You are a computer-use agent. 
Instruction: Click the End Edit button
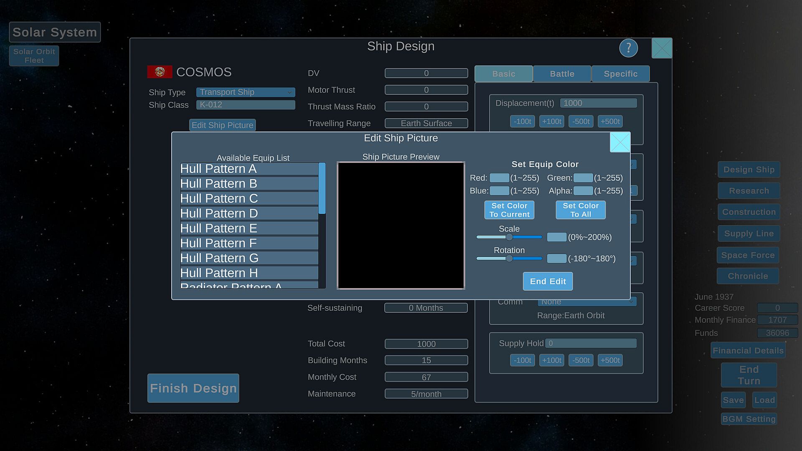[x=548, y=281]
